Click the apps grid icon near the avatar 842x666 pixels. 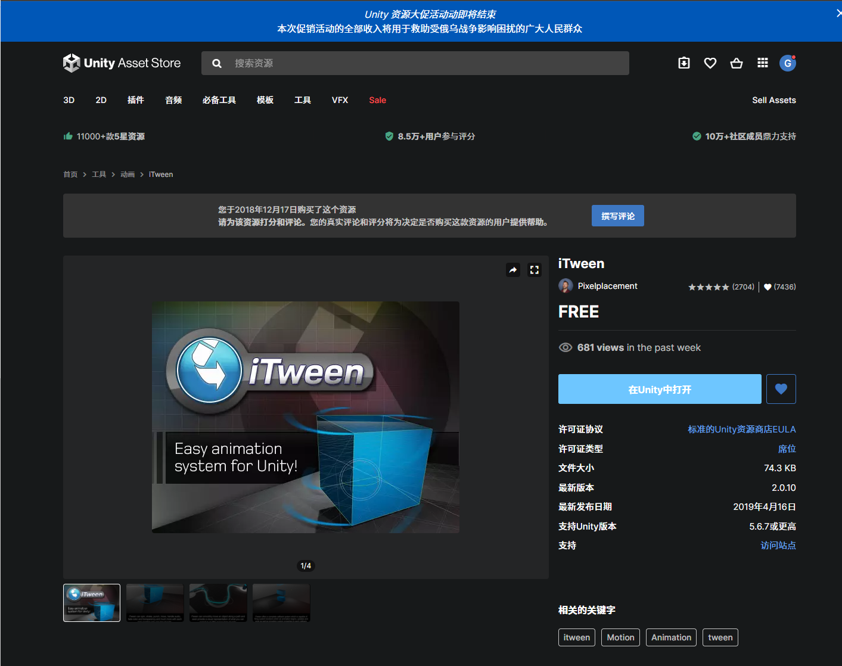coord(762,63)
